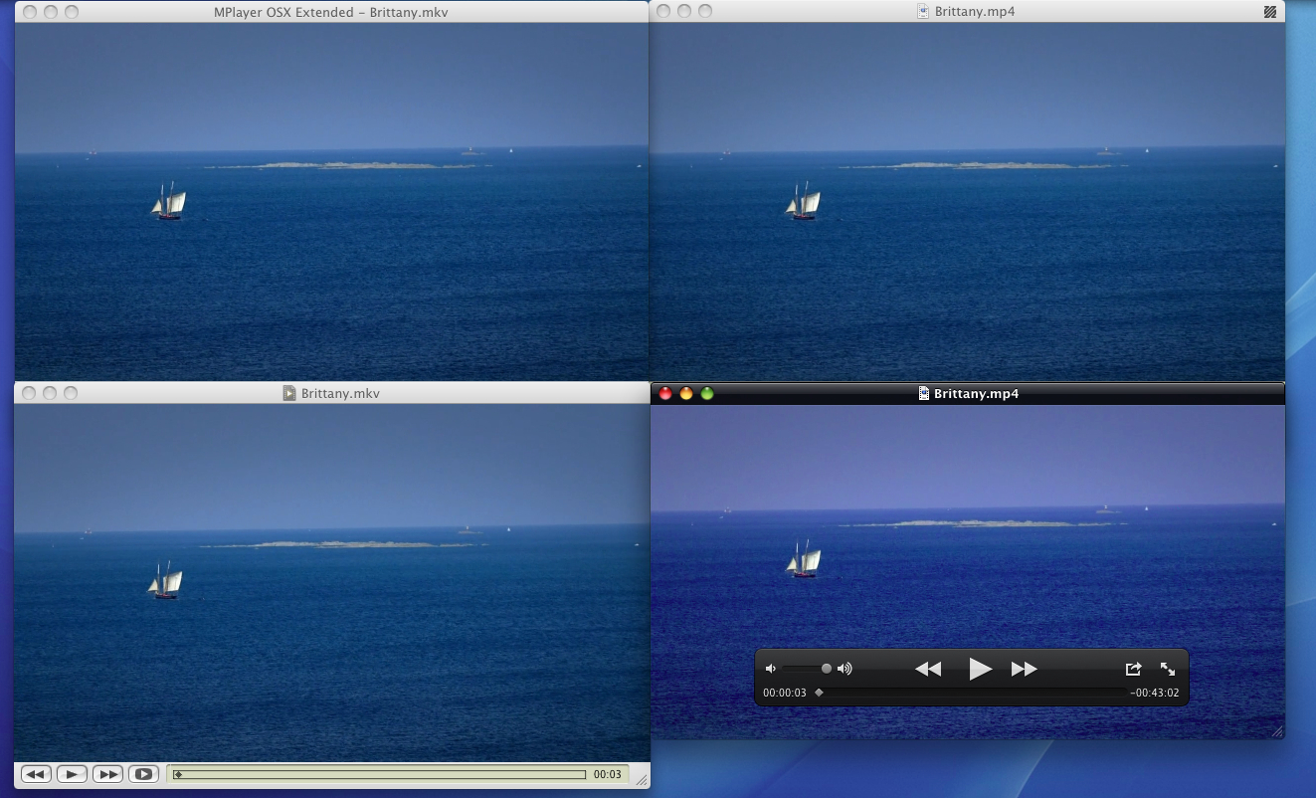Fast forward Brittany.mkv in the bottom-left window
The image size is (1316, 798).
point(108,774)
